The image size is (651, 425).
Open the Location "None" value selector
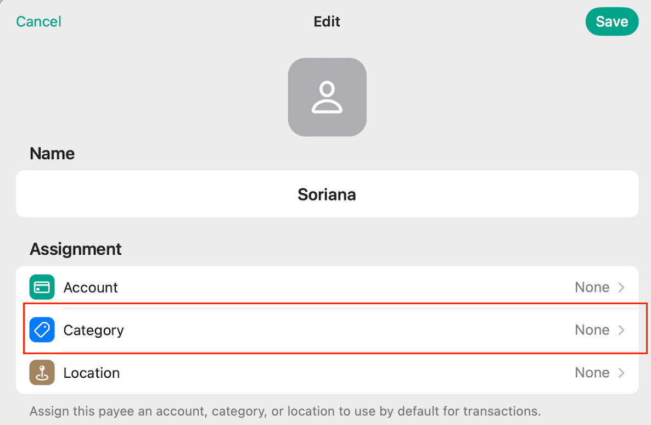click(592, 373)
